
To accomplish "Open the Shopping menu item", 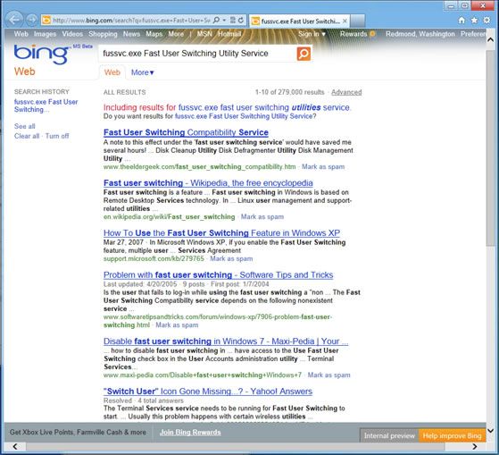I will [x=103, y=34].
